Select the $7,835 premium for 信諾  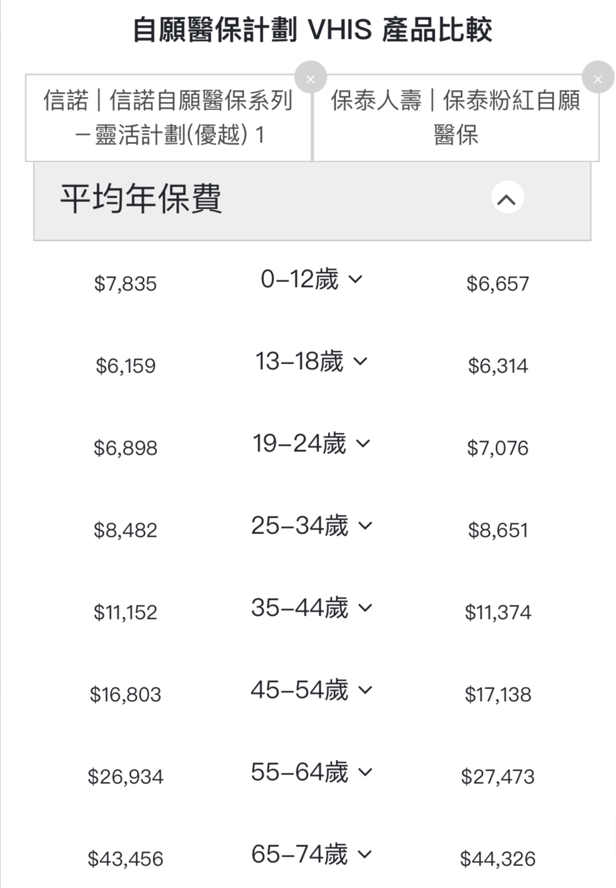125,284
